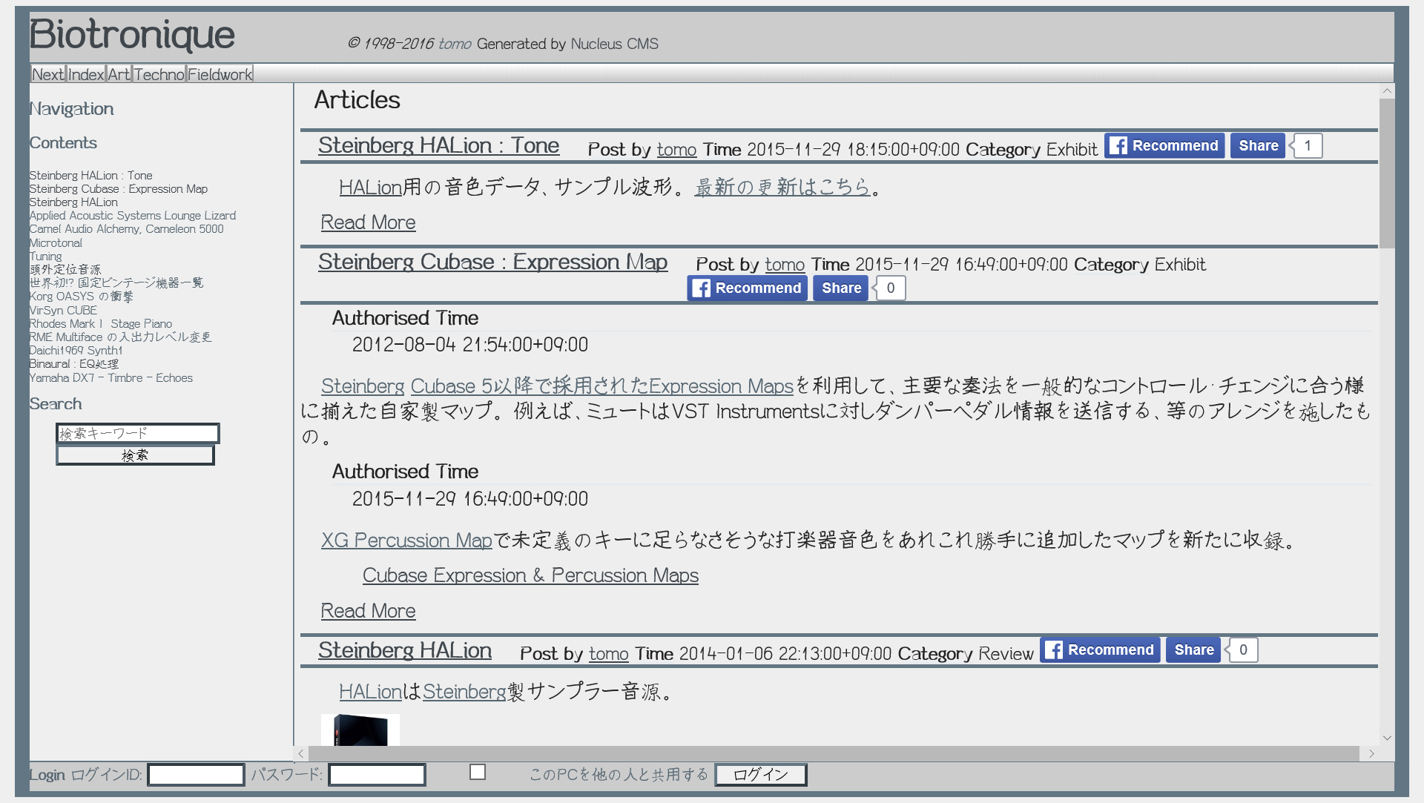Click Facebook Recommend for Cubase Expression Map

coord(747,288)
